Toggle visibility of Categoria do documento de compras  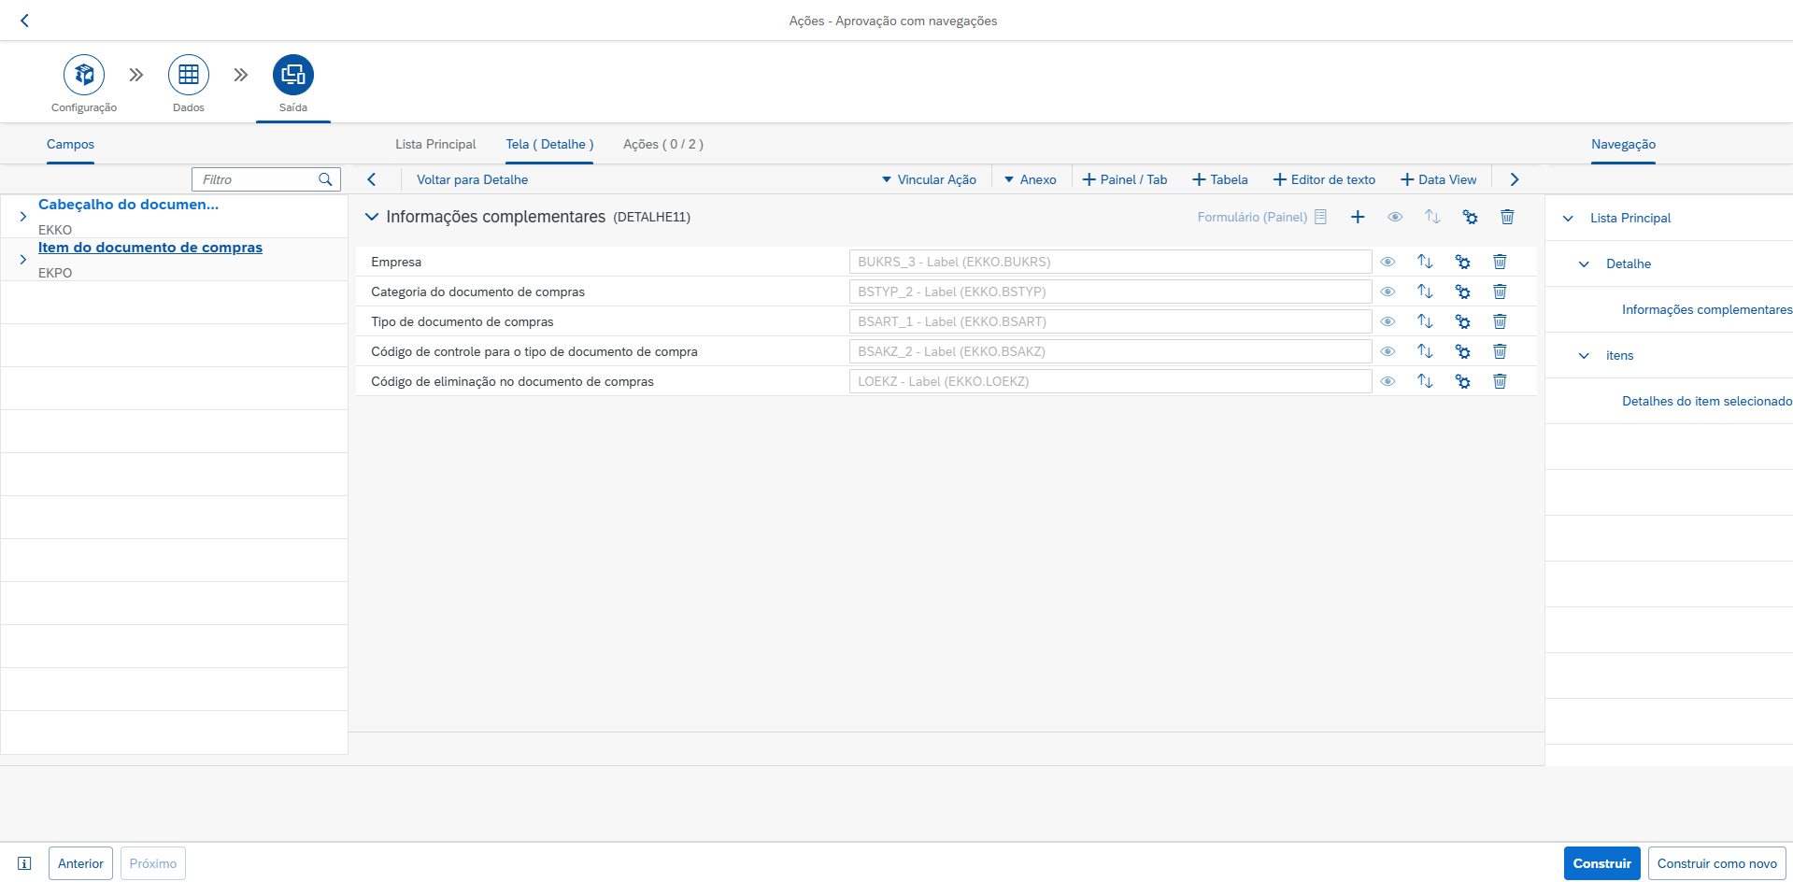click(x=1387, y=292)
